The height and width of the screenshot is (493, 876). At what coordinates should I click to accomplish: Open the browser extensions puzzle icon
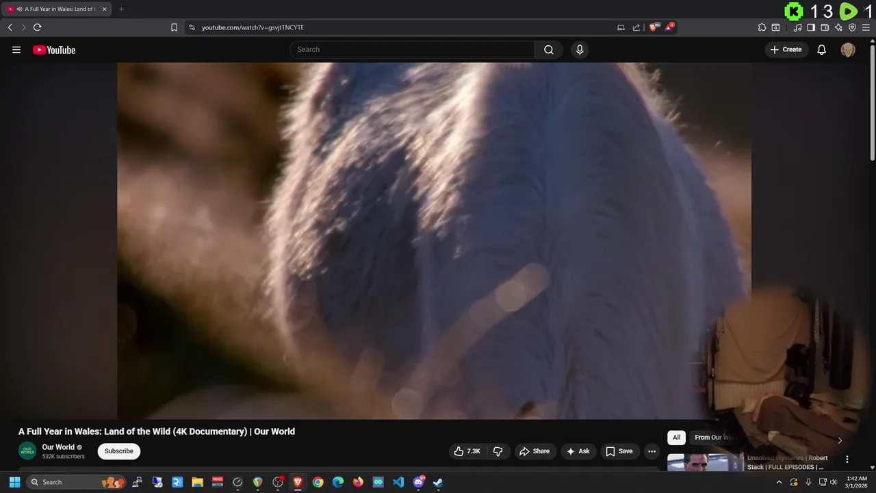pyautogui.click(x=762, y=27)
